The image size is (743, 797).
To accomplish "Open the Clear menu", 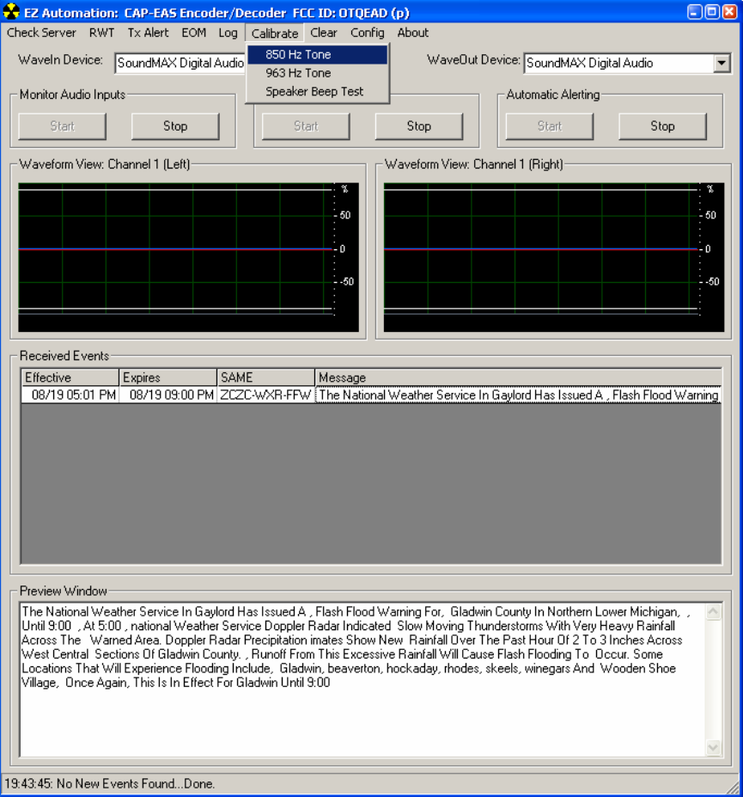I will [324, 33].
